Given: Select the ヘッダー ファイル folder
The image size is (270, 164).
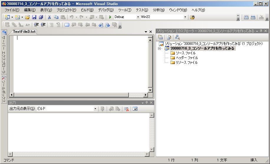Looking at the screenshot, I should (x=187, y=58).
